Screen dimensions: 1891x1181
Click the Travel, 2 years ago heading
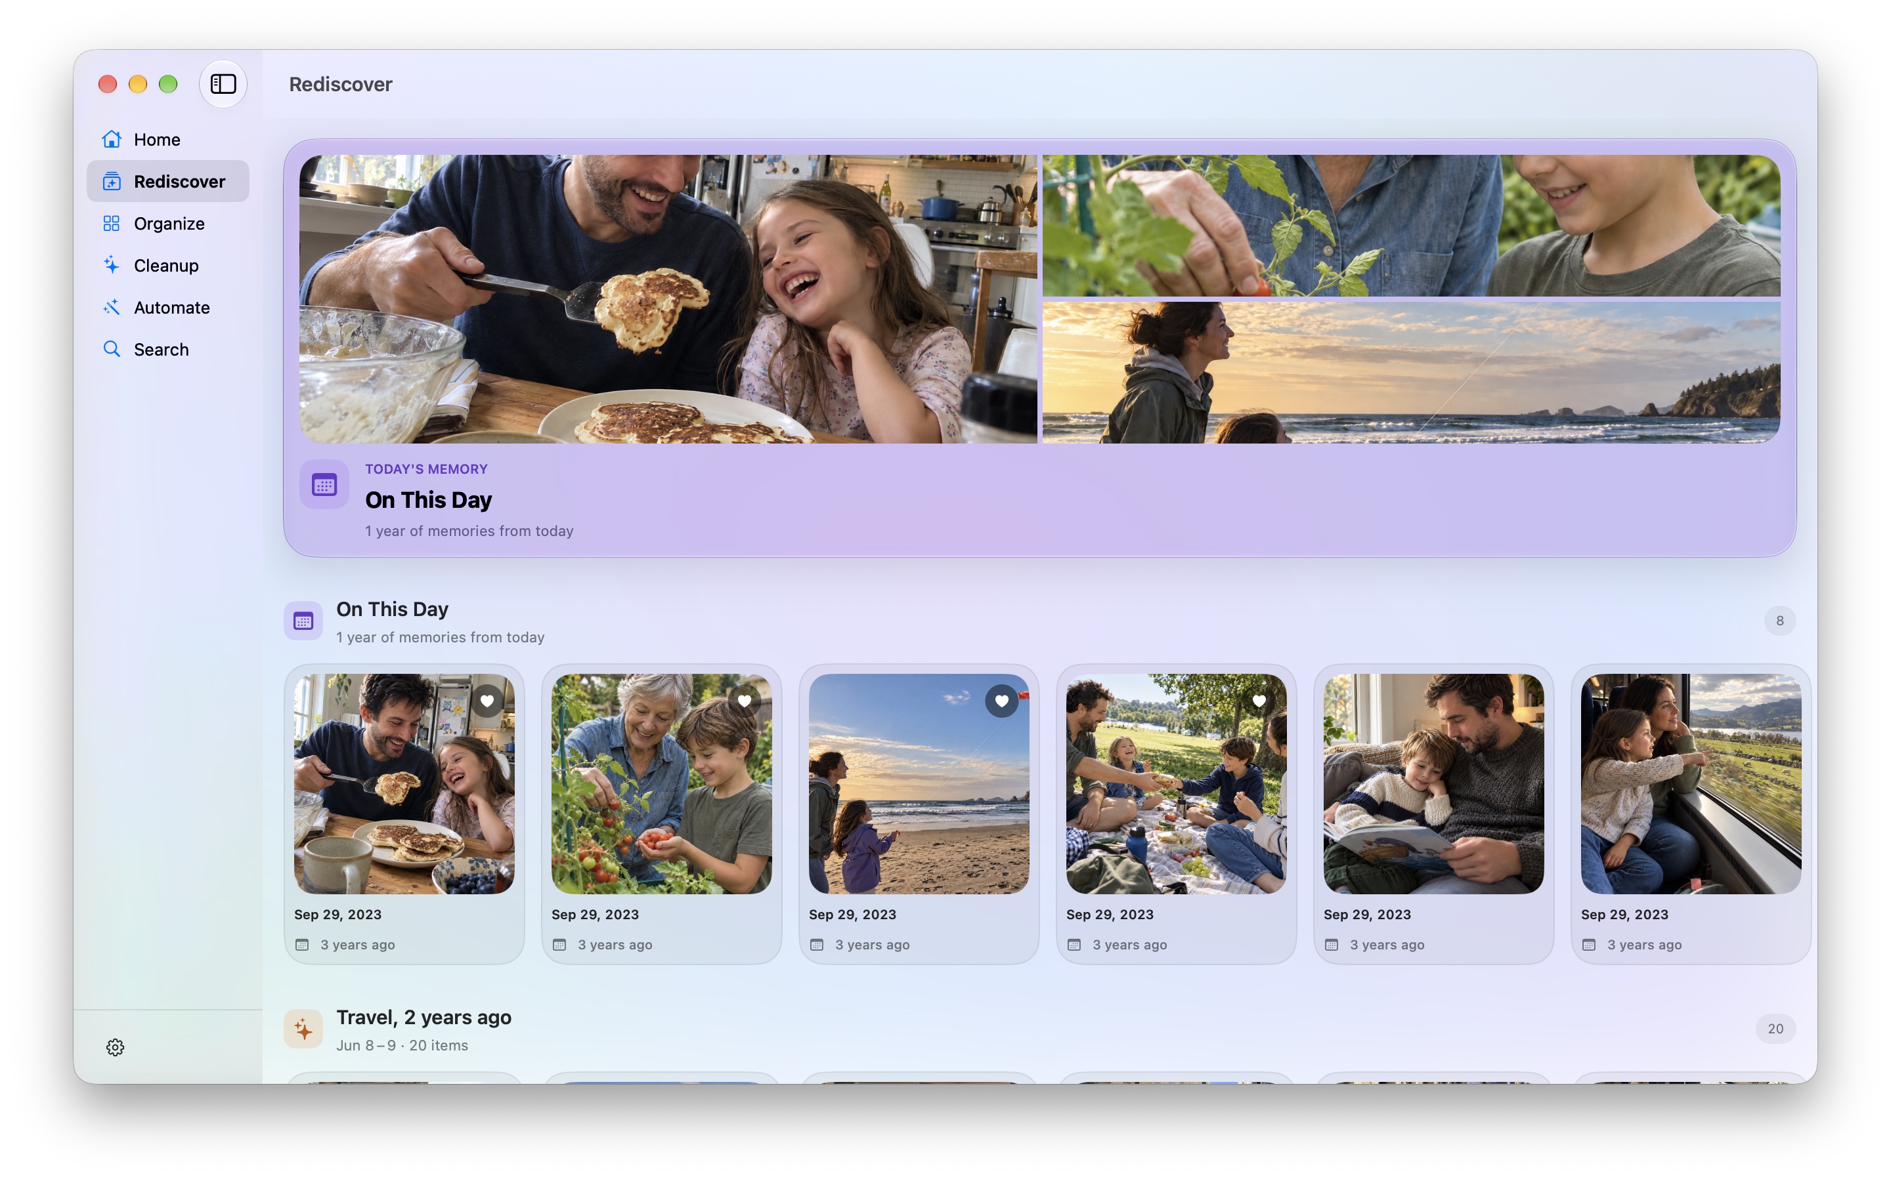point(424,1017)
